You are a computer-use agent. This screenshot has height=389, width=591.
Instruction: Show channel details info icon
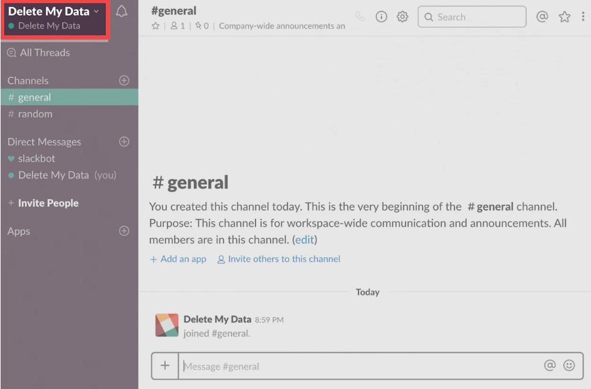coord(381,17)
